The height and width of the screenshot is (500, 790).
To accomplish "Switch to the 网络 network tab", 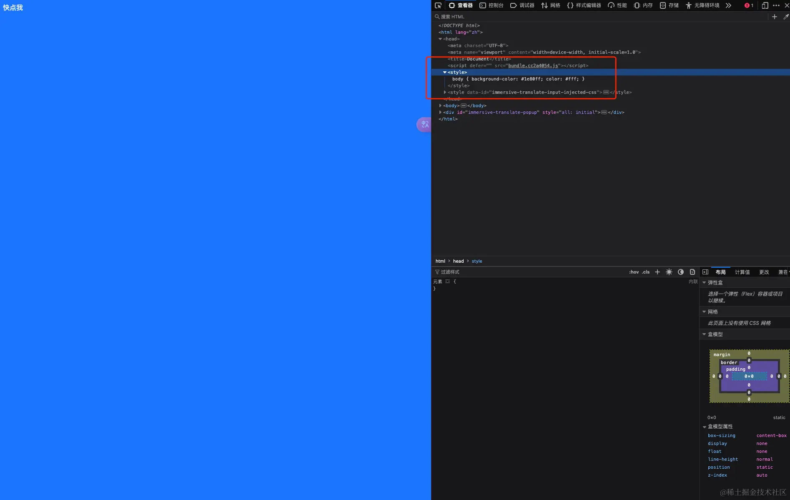I will point(551,5).
